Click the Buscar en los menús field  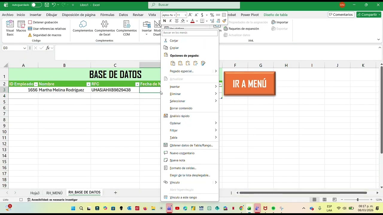tap(190, 33)
